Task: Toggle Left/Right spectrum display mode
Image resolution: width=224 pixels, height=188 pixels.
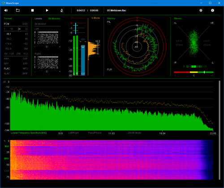Action: tap(73, 133)
